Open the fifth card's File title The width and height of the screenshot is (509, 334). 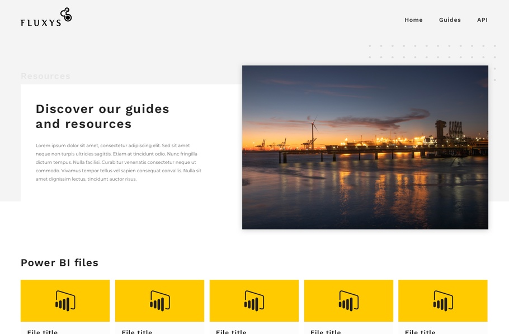pyautogui.click(x=420, y=331)
